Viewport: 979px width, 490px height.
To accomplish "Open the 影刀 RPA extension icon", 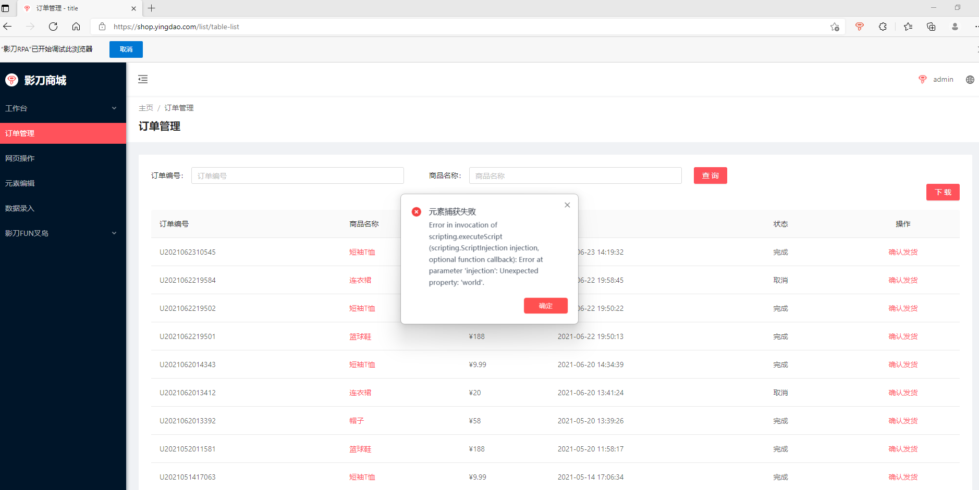I will 860,27.
